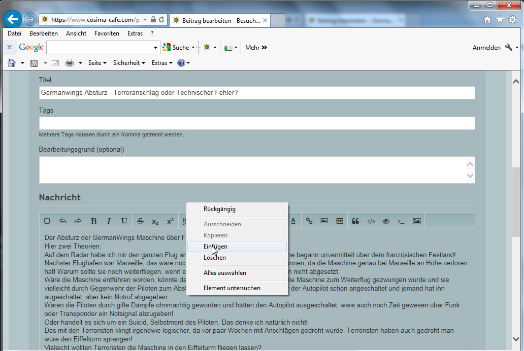Toggle superscript formatting in the editor
Screen dimensions: 524x351
tap(170, 221)
